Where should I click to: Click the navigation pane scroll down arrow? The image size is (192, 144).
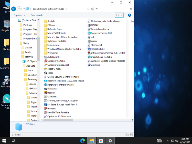pyautogui.click(x=38, y=120)
